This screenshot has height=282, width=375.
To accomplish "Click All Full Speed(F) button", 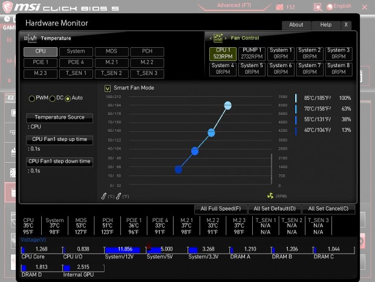I will (221, 209).
